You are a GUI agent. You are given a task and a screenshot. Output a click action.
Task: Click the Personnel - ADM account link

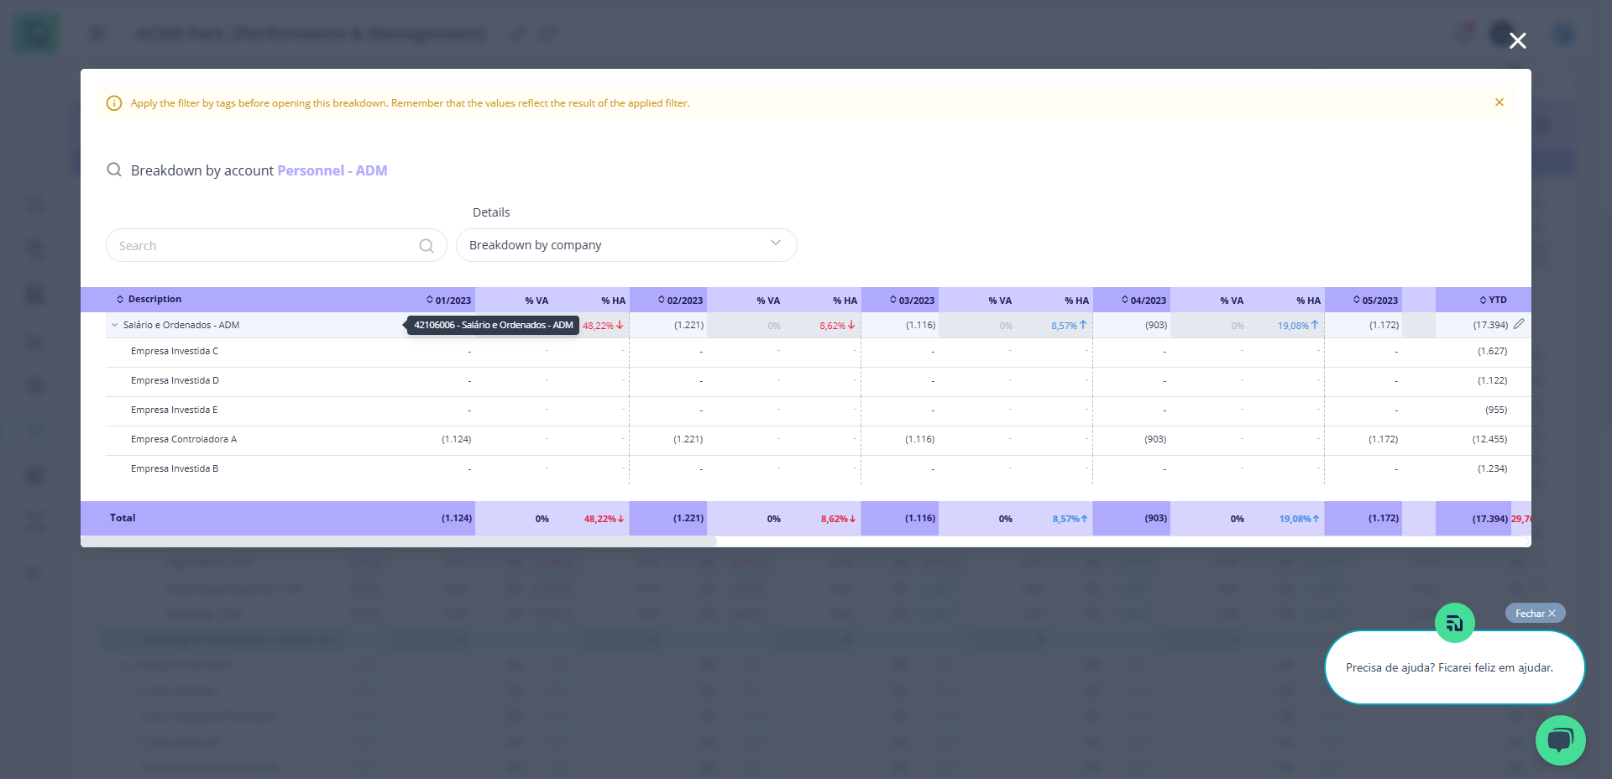tap(332, 170)
